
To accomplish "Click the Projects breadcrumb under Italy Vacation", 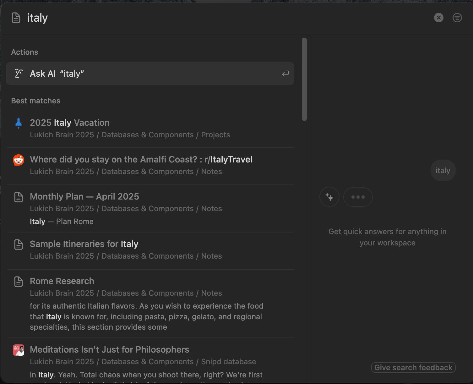I will click(x=215, y=135).
